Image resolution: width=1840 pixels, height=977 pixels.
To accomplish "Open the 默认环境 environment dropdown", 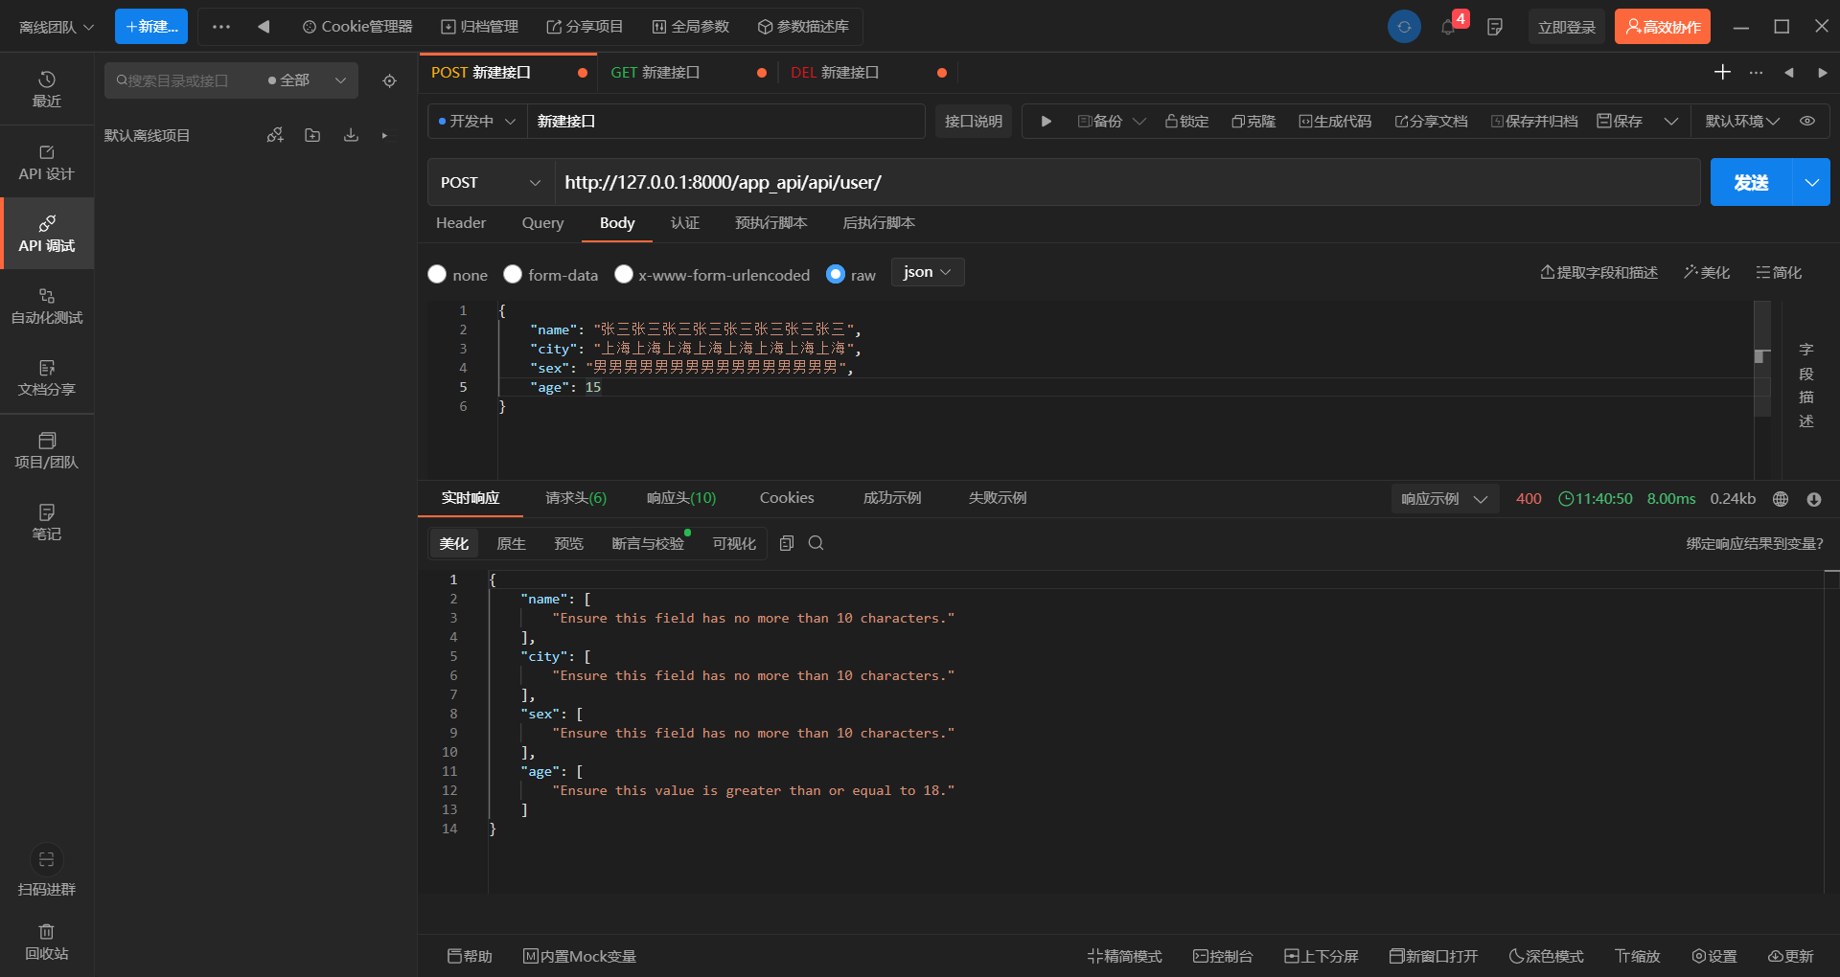I will pos(1741,121).
